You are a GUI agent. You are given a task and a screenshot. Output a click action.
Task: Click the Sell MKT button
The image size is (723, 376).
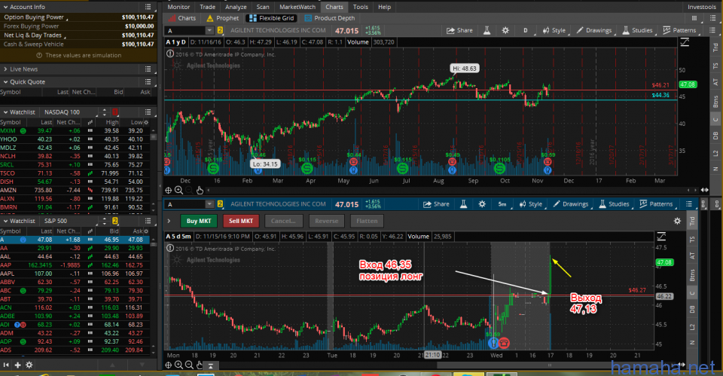click(241, 221)
